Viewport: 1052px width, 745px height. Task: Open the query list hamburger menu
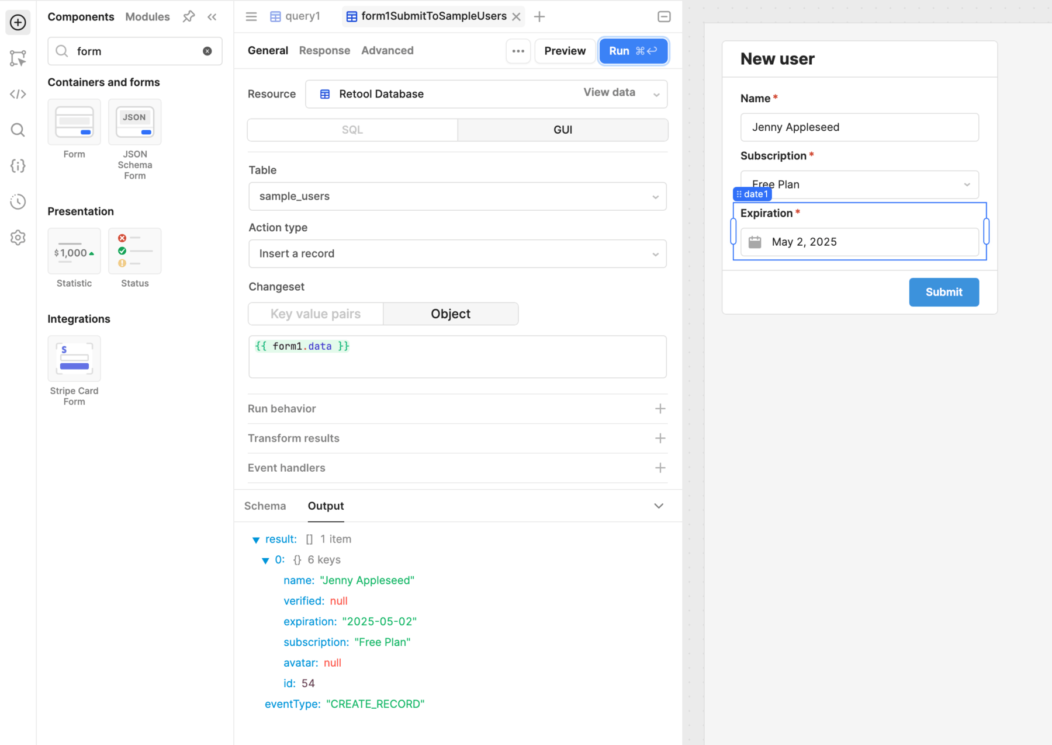coord(251,16)
